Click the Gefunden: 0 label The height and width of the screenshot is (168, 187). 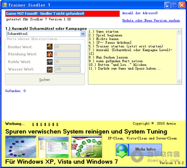click(15, 91)
